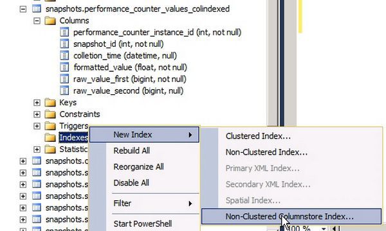Select the Triggers tree node

pyautogui.click(x=73, y=126)
